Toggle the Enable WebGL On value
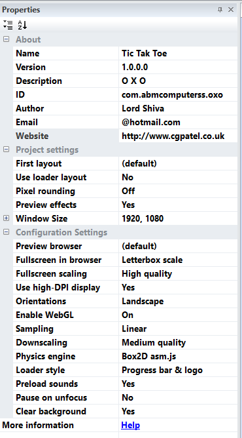Viewport: 242px width, 438px height. (178, 315)
